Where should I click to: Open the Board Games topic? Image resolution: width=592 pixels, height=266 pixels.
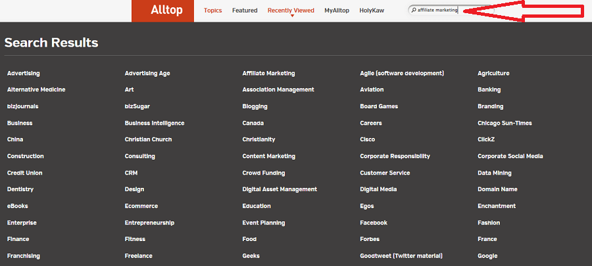click(x=379, y=106)
